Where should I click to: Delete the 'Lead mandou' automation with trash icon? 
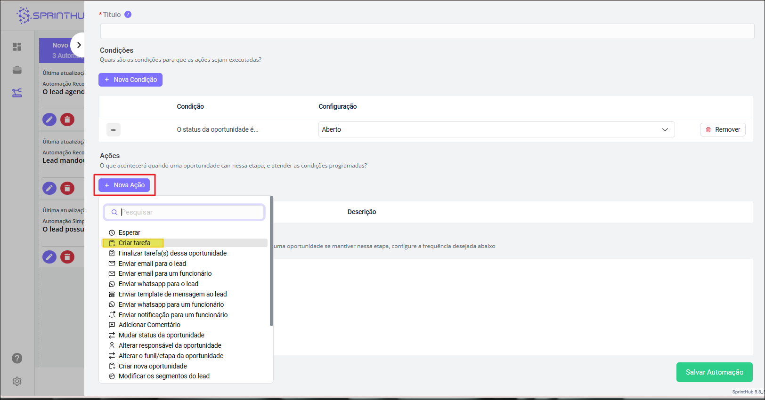pyautogui.click(x=67, y=188)
